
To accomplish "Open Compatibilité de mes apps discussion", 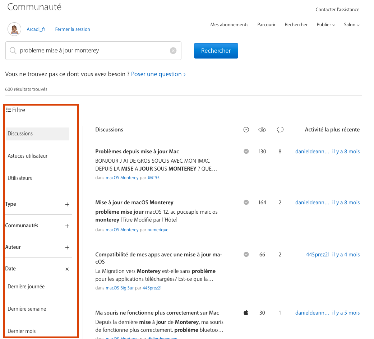I will pos(158,258).
